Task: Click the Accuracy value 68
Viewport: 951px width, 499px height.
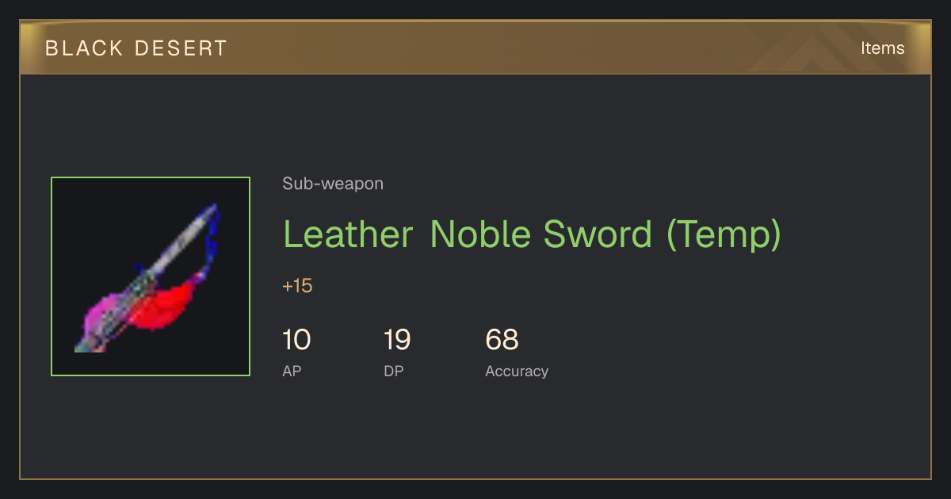Action: (x=502, y=340)
